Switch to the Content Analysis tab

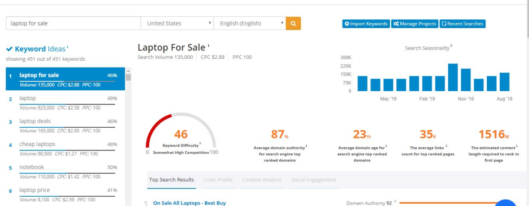click(262, 180)
